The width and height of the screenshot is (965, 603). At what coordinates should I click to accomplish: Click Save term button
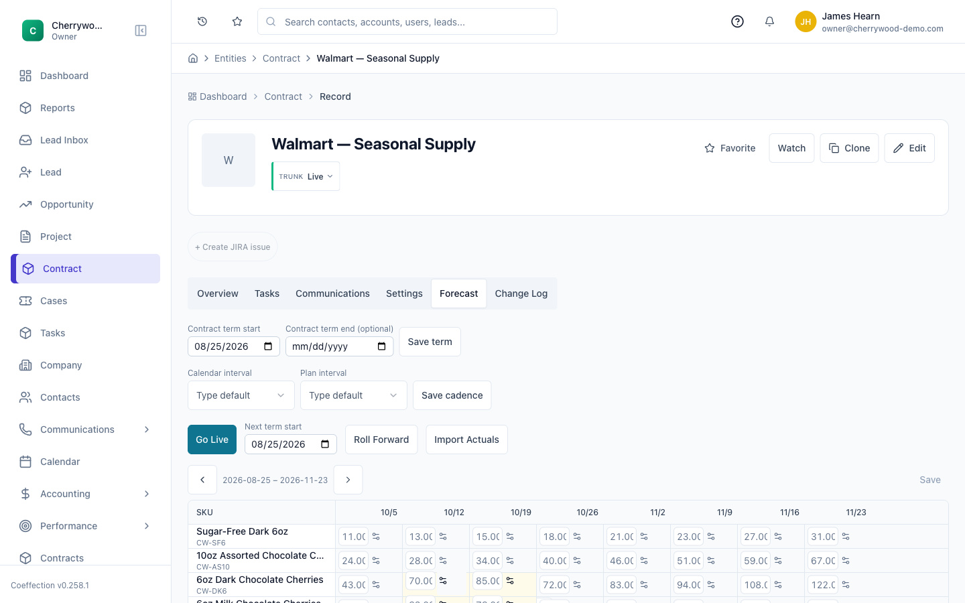[430, 342]
